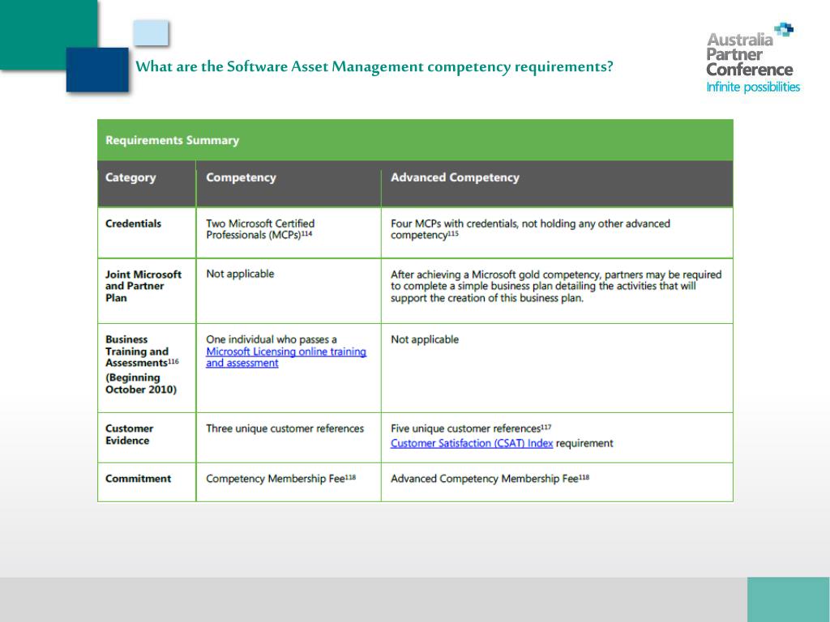Screen dimensions: 830x622
Task: Click the (Beginning October 2010) note
Action: [x=141, y=383]
